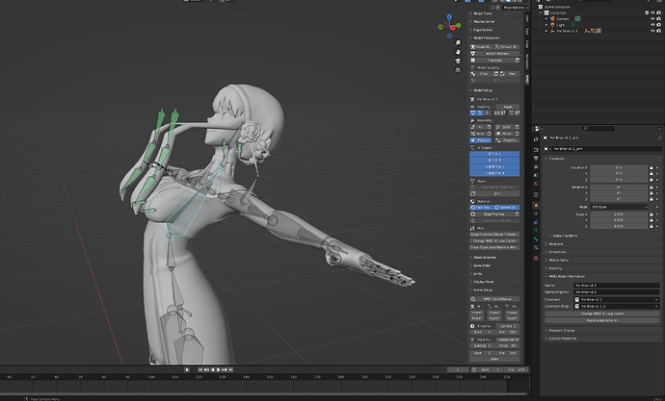Screen dimensions: 665x401
Task: Jump to timeline end playback icon
Action: [230, 369]
